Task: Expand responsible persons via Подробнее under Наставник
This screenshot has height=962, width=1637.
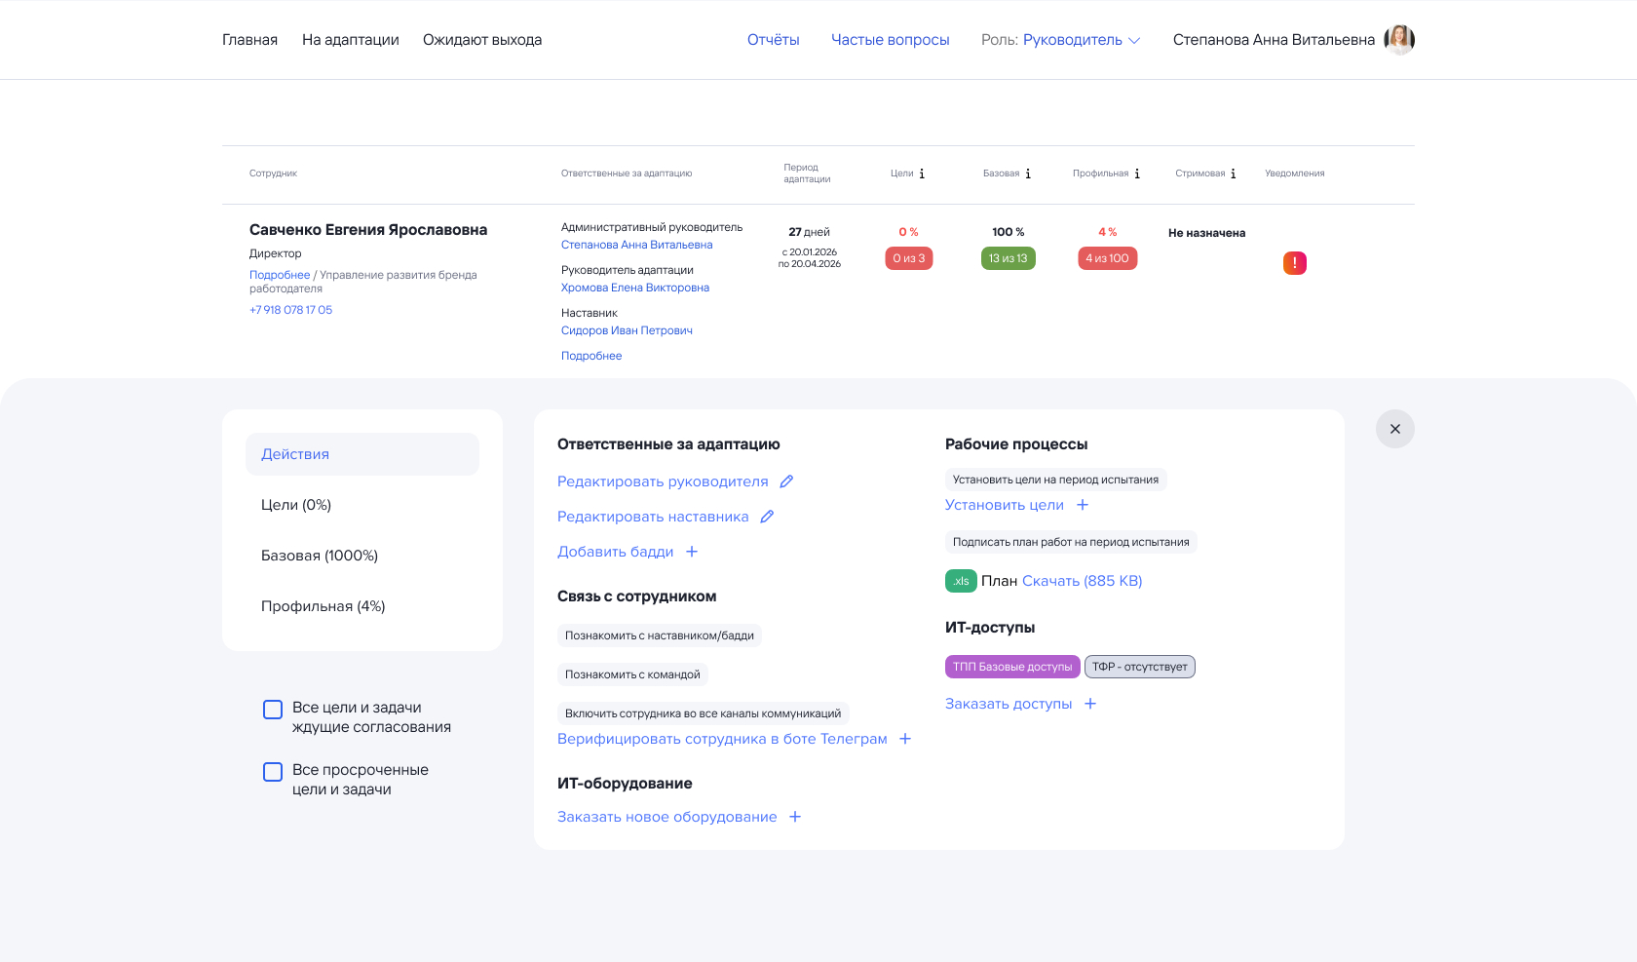Action: point(591,356)
